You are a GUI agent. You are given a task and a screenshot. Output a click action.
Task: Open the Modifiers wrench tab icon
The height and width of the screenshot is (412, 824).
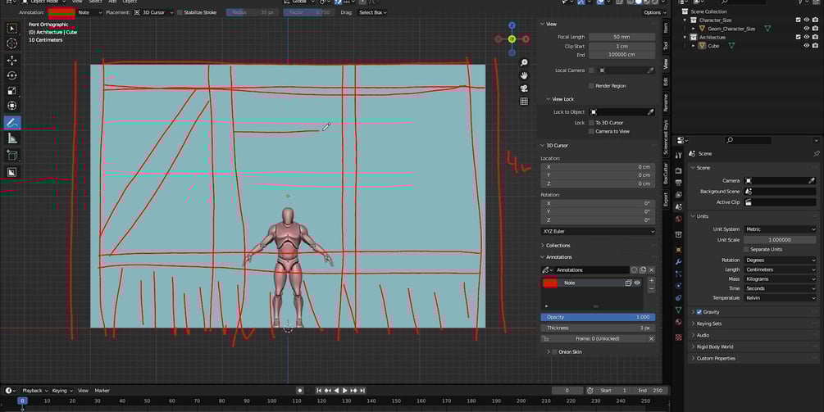tap(678, 262)
